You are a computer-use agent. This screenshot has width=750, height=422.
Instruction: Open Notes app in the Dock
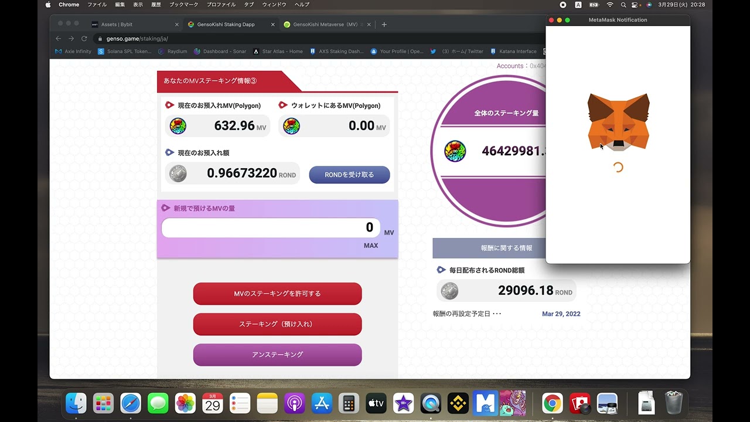point(267,403)
